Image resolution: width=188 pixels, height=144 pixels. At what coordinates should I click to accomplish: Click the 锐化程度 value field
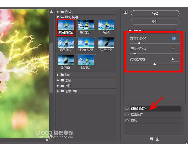tap(175, 59)
